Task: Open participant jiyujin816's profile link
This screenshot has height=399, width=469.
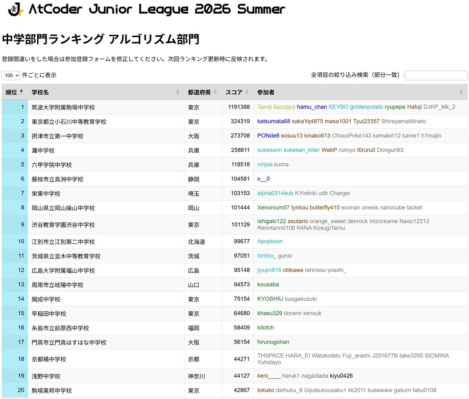Action: (x=269, y=270)
